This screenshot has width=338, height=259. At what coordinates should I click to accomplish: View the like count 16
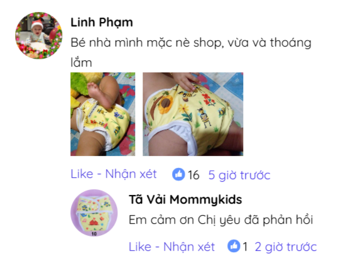pyautogui.click(x=194, y=175)
